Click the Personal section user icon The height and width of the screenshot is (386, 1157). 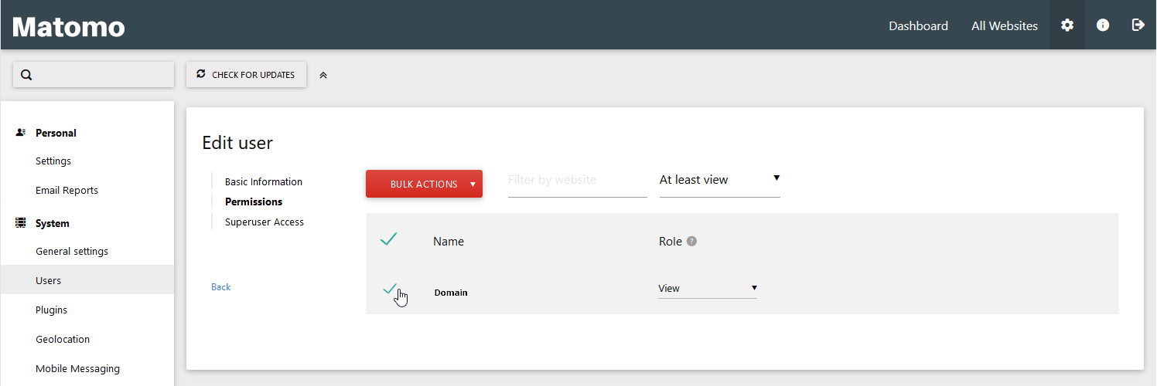[21, 133]
